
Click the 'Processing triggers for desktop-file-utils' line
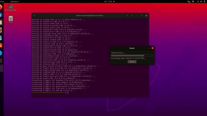click(x=63, y=80)
